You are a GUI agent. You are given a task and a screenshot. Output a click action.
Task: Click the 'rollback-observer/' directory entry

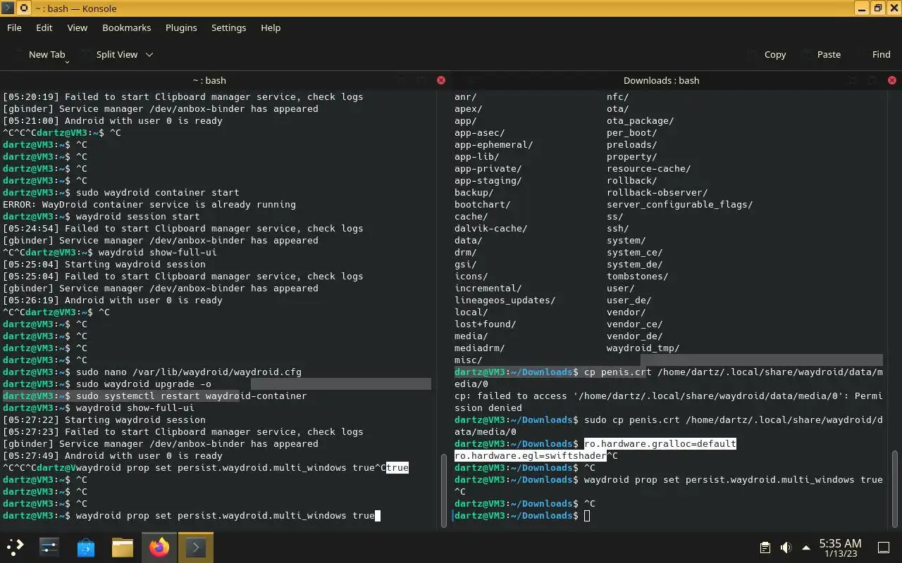tap(657, 193)
